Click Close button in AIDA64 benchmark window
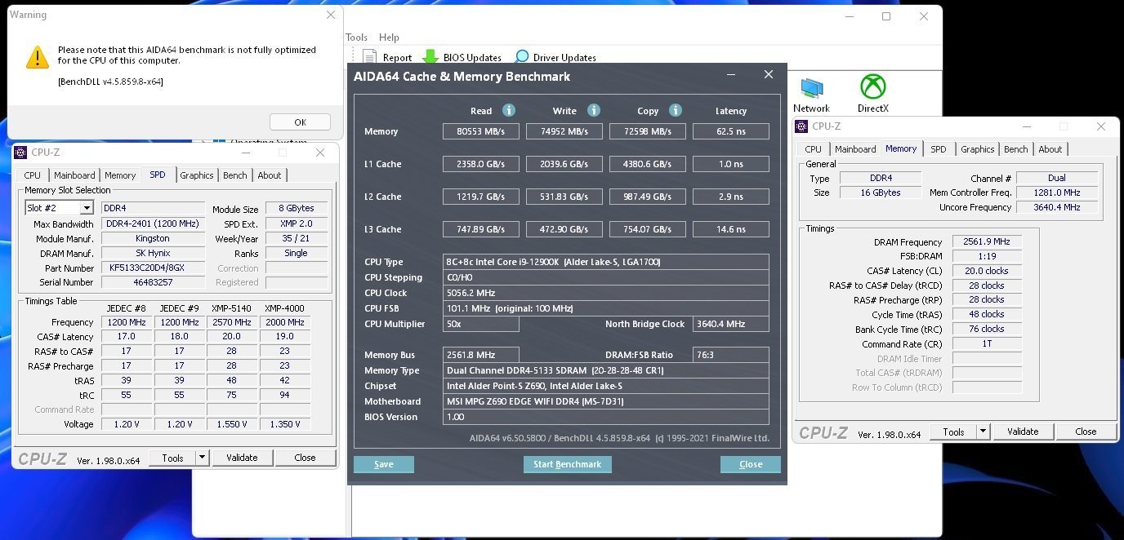 tap(751, 464)
